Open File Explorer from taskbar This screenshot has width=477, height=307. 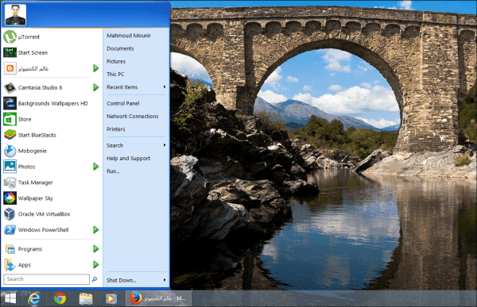click(x=86, y=298)
